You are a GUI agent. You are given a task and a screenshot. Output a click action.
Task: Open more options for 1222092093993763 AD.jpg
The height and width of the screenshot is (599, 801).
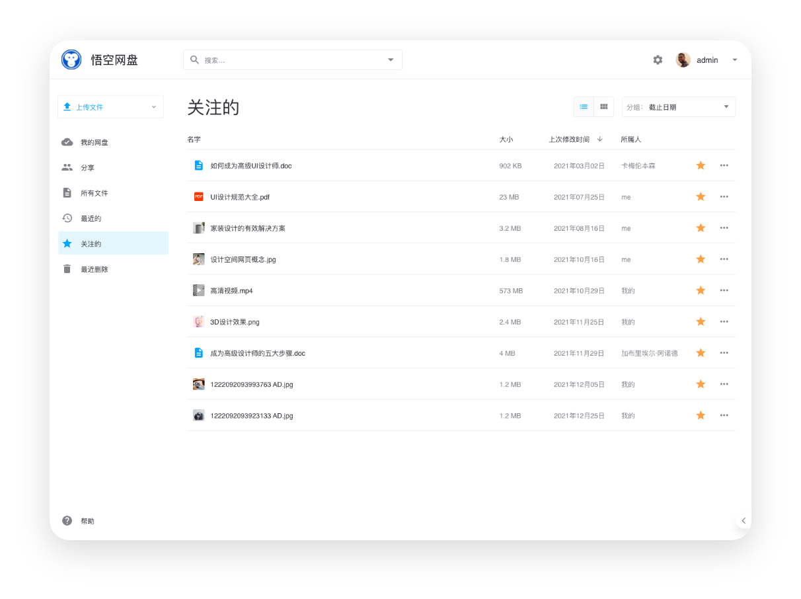click(x=724, y=384)
